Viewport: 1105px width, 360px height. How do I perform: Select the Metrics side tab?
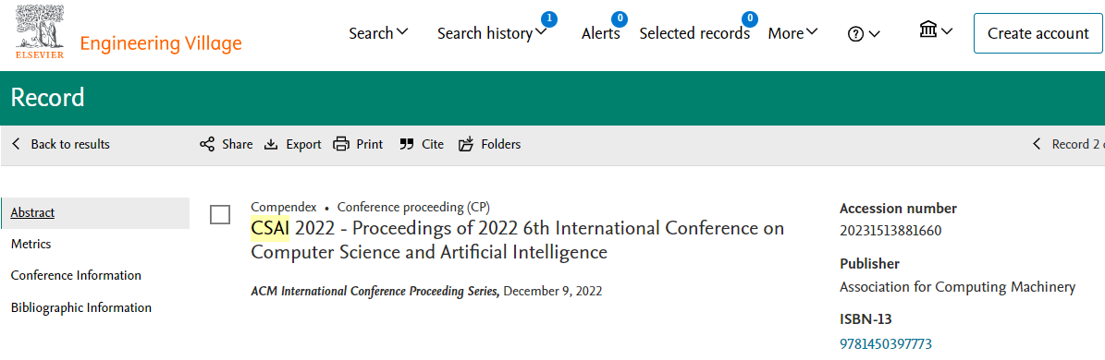pyautogui.click(x=31, y=244)
